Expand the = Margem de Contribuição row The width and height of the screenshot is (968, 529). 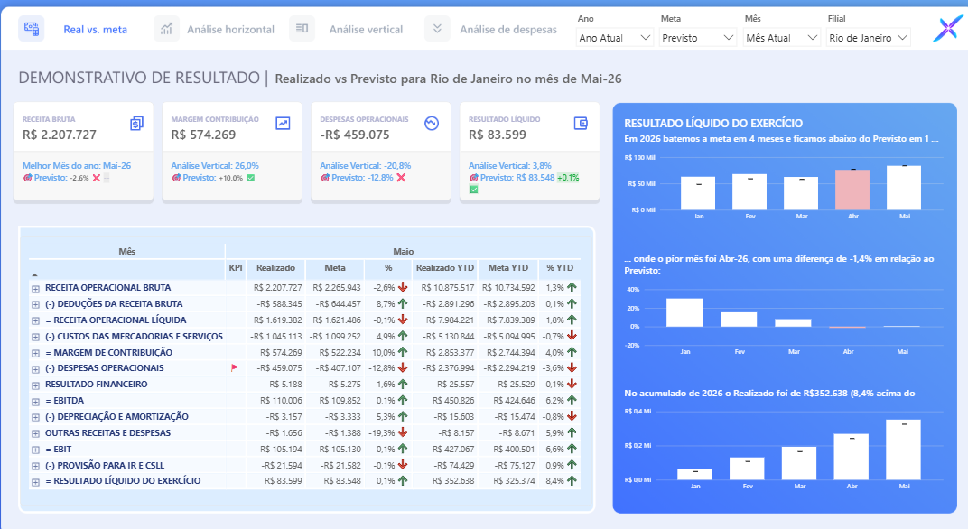coord(35,353)
